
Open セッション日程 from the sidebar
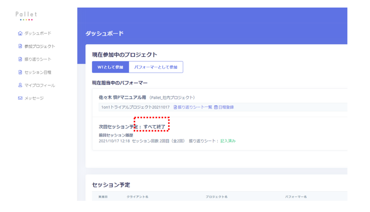(x=38, y=72)
